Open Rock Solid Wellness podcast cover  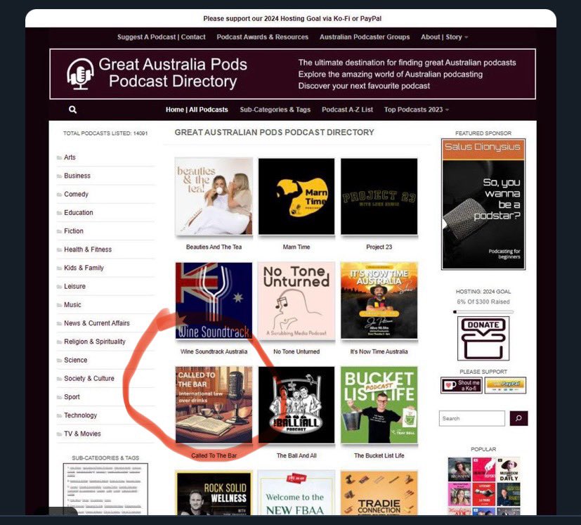[x=214, y=493]
